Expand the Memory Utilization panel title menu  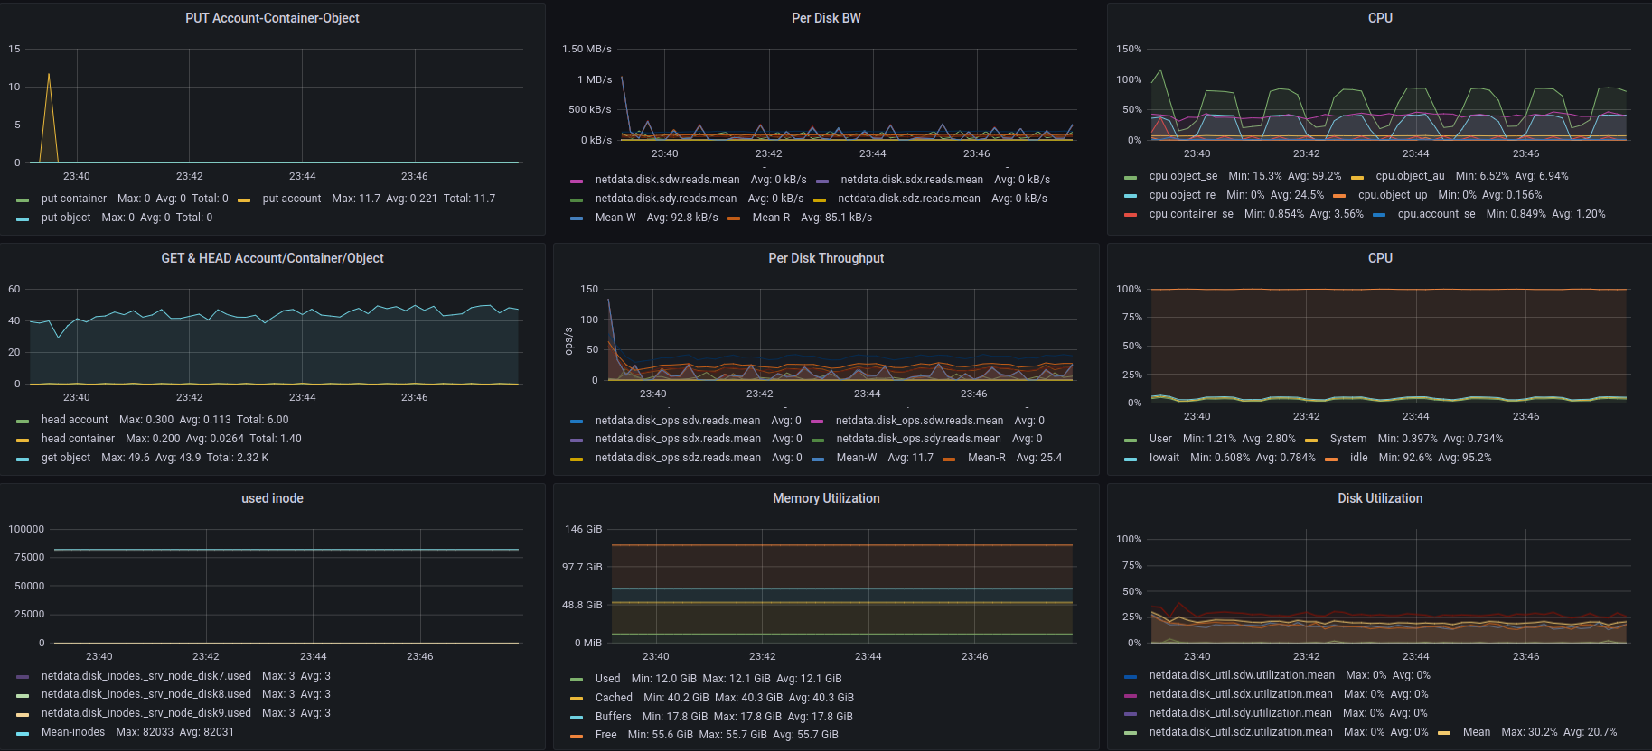826,498
